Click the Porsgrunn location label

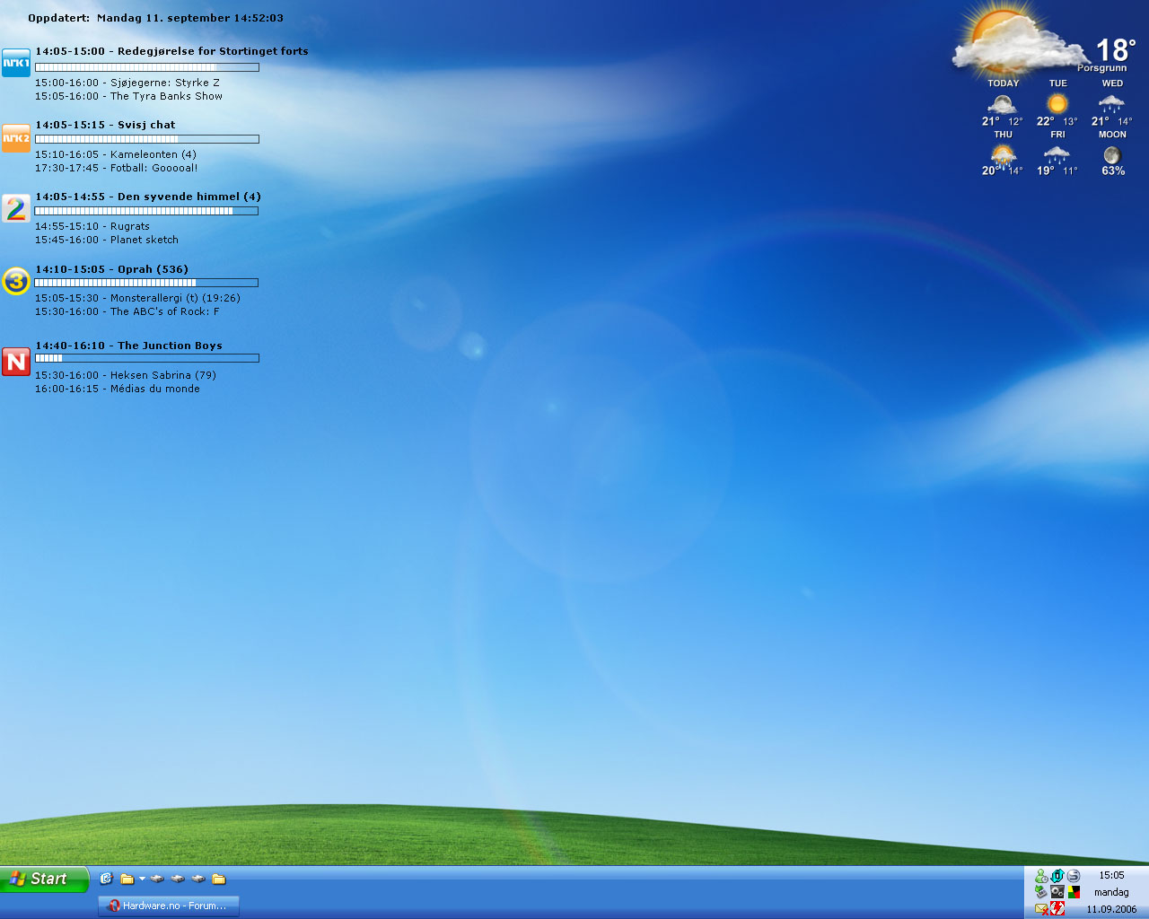coord(1101,68)
